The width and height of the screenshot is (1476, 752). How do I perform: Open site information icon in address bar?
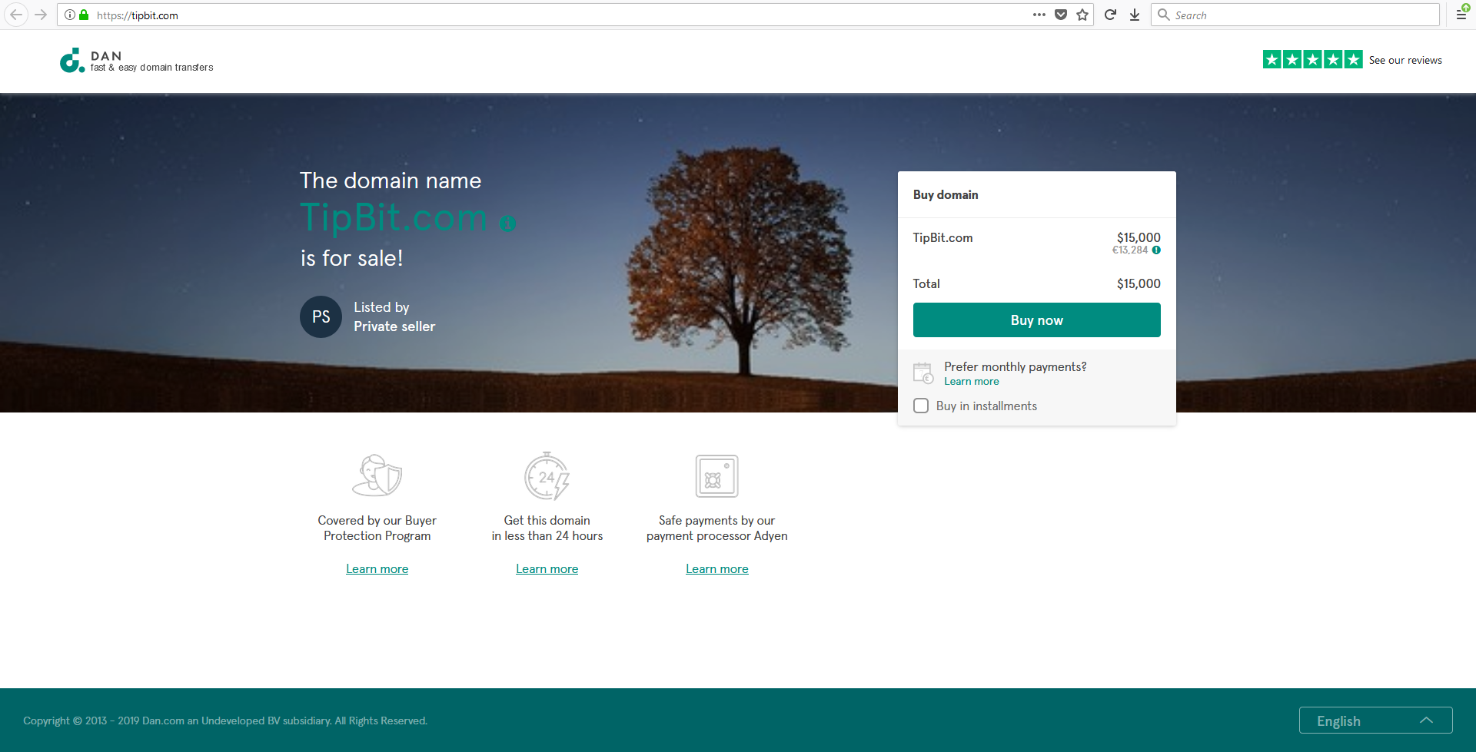[x=69, y=15]
